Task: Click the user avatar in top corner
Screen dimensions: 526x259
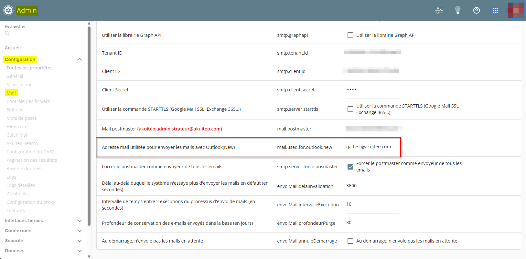Action: coord(516,10)
